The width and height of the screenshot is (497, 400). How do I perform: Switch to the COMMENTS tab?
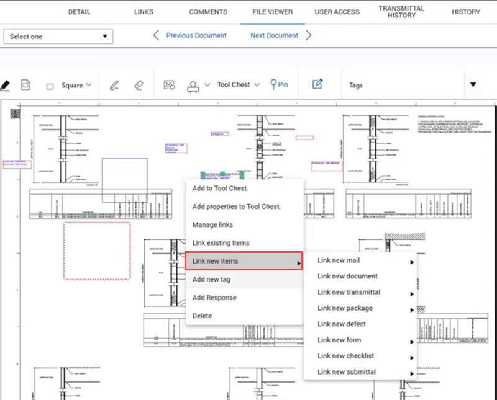pos(208,12)
